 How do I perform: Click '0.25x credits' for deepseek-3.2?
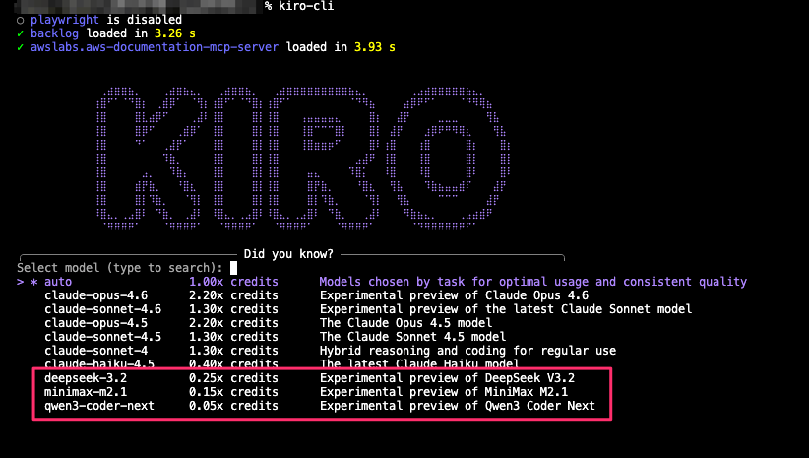pos(233,378)
